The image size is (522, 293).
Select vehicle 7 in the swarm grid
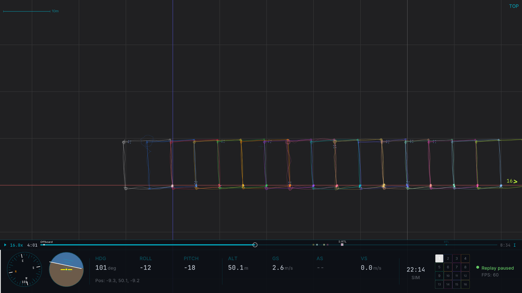tap(457, 267)
